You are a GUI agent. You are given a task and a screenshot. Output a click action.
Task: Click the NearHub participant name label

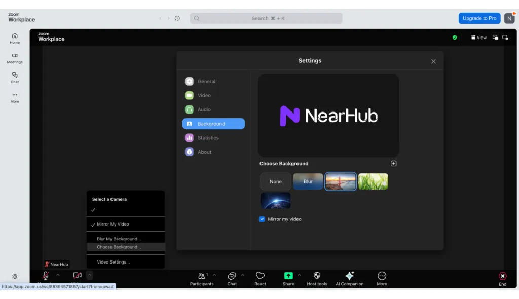coord(57,264)
